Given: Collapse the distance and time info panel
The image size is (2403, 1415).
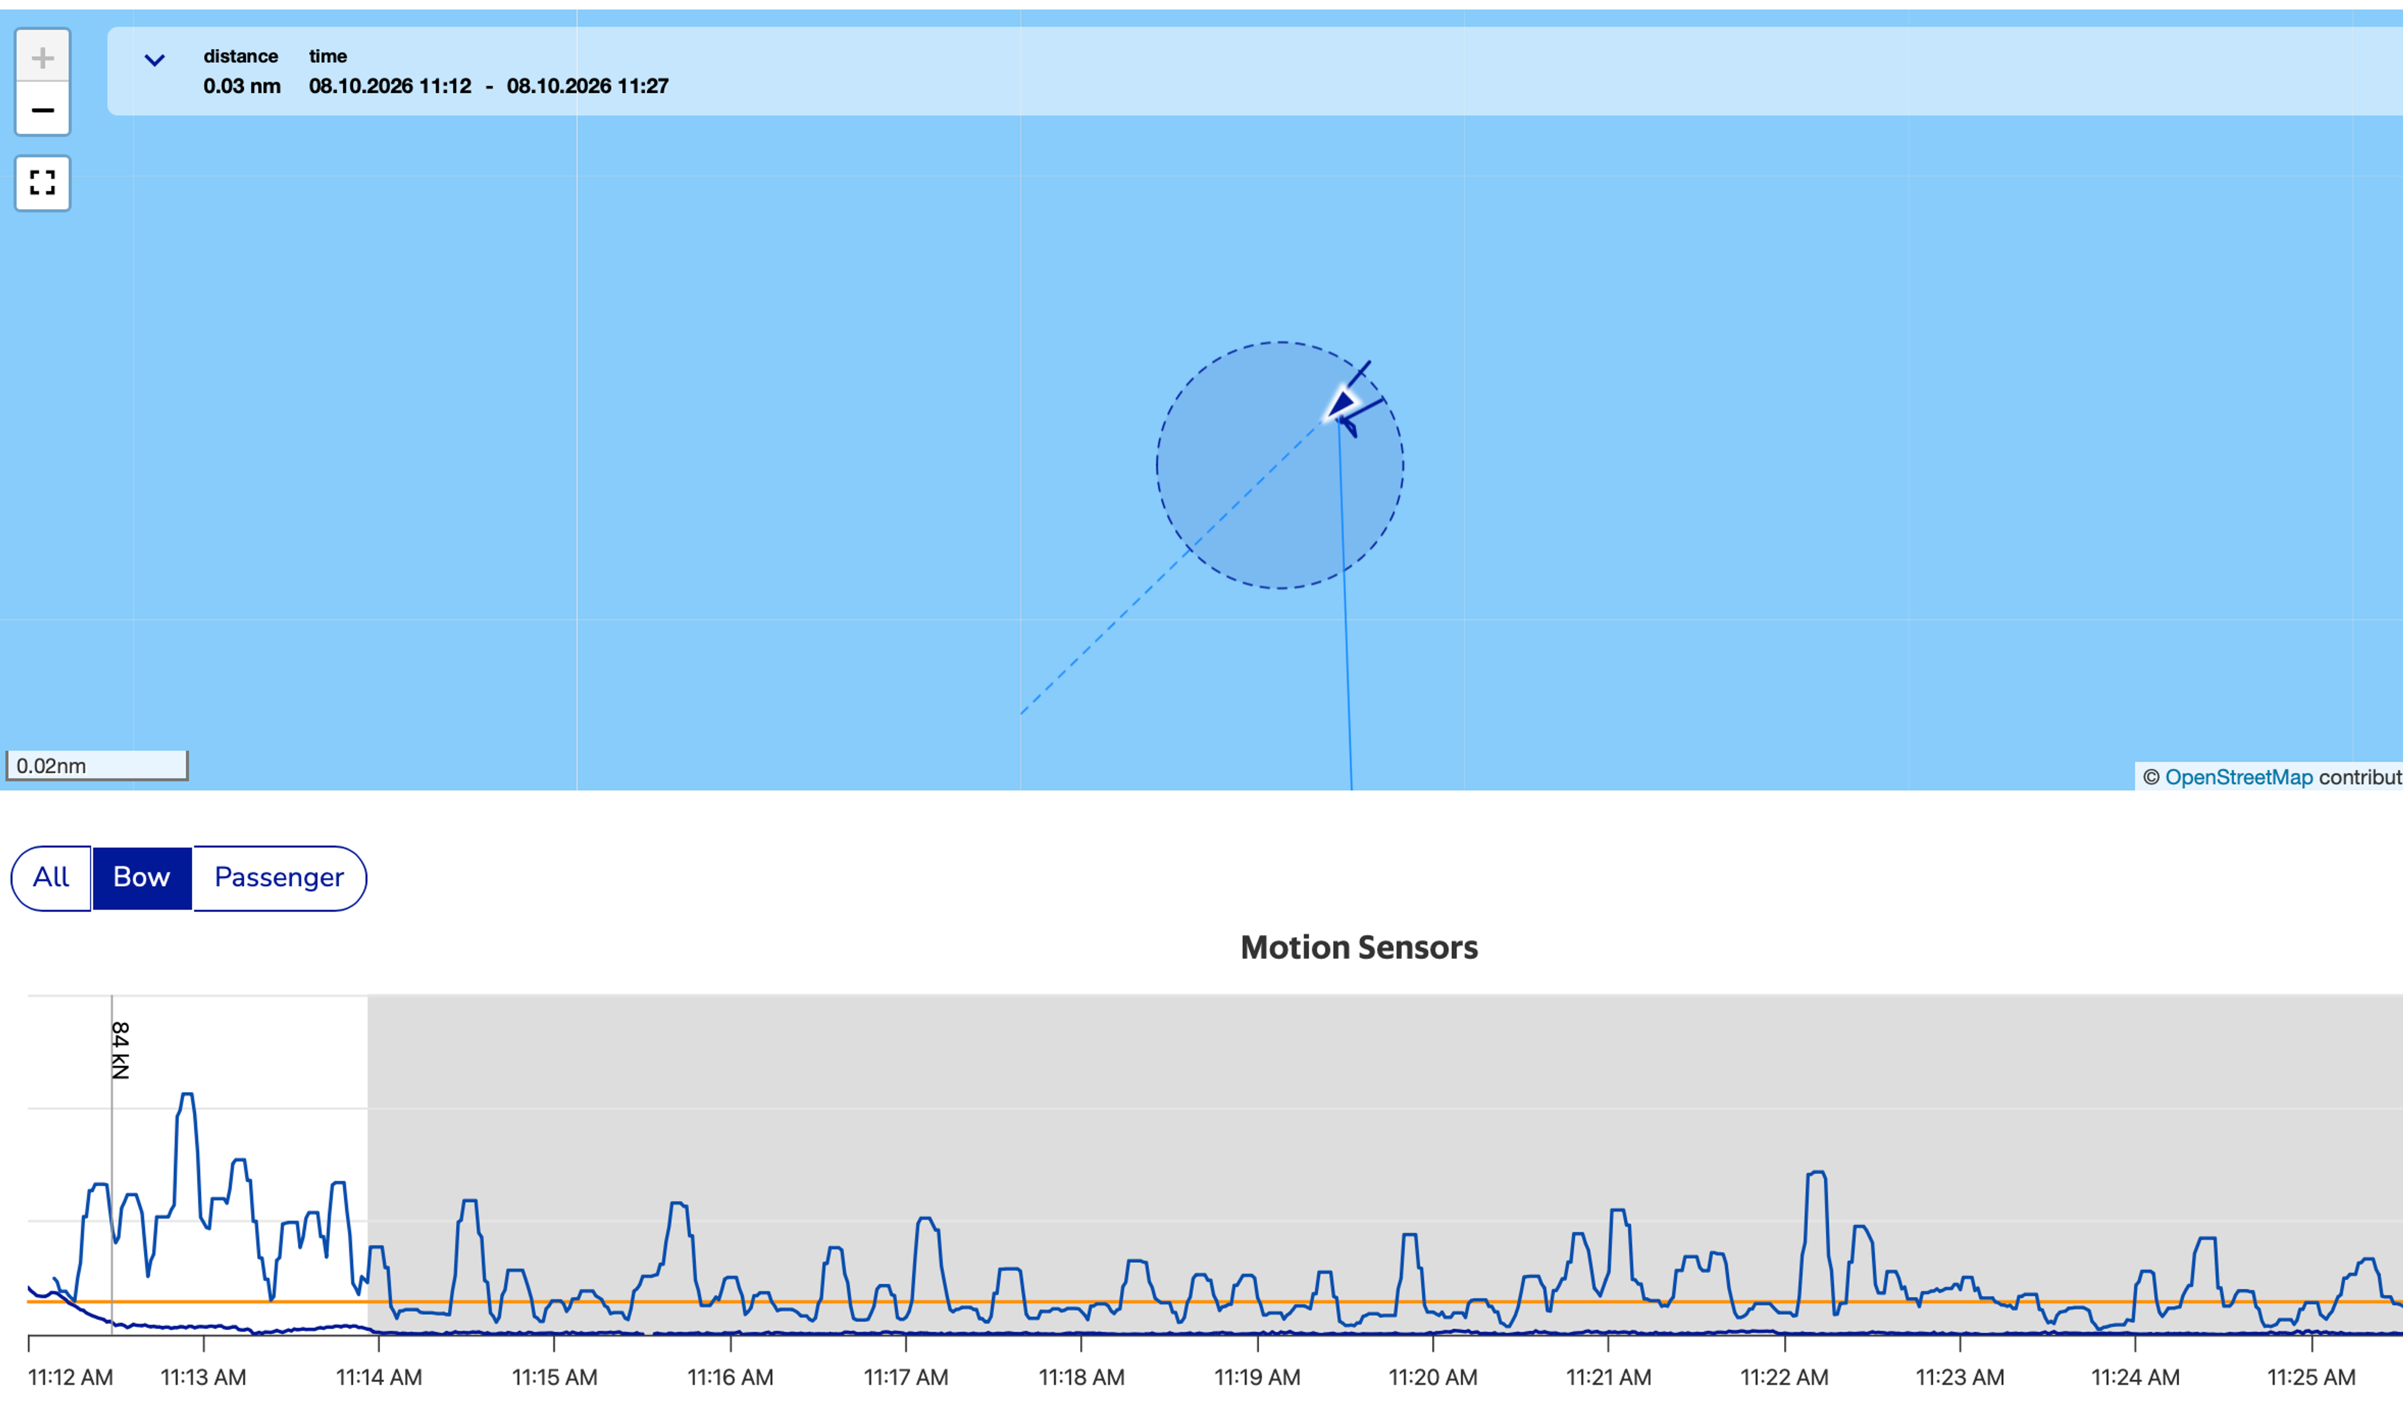Looking at the screenshot, I should pos(155,60).
